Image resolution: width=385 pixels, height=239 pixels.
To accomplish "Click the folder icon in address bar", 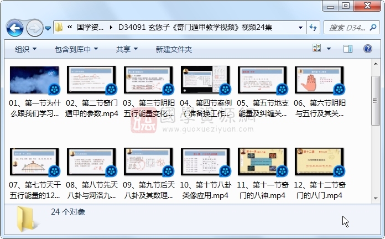I will click(59, 27).
